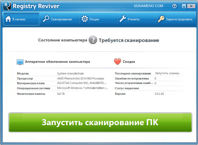
Task: Click the magnifier icon for Сканирование
Action: click(x=46, y=19)
